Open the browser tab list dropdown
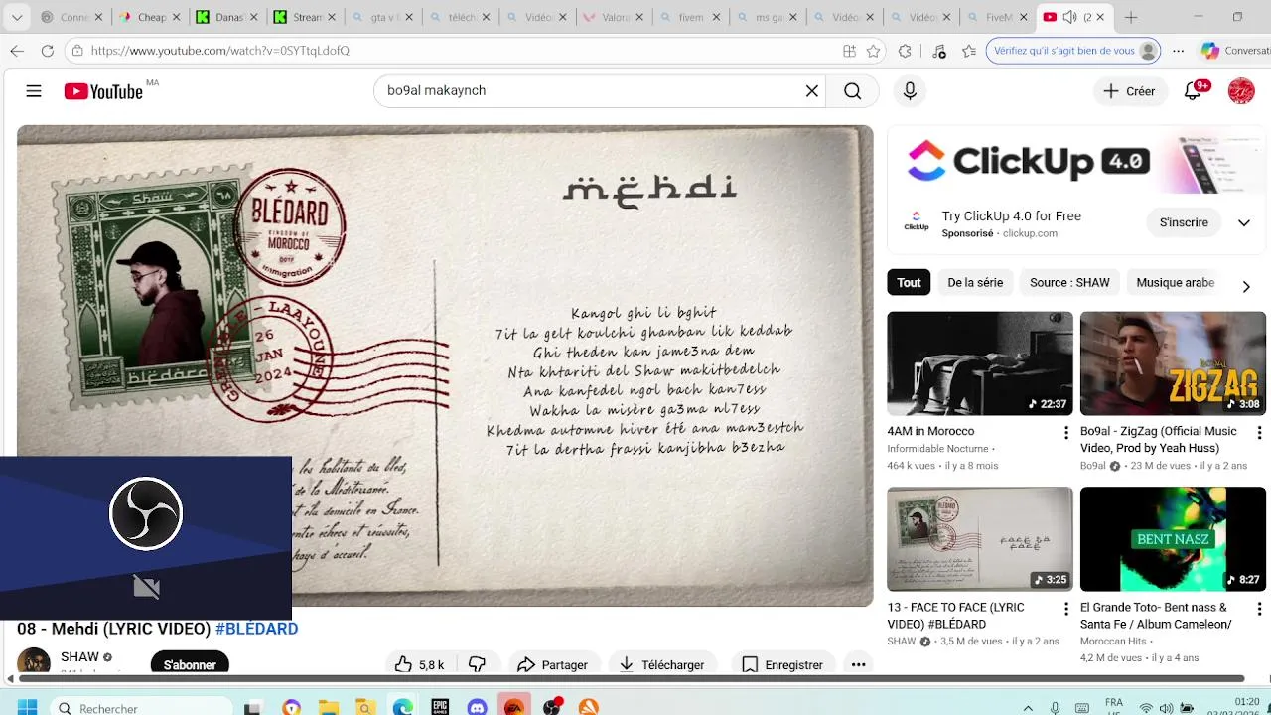Screen dimensions: 1271x715 point(17,17)
